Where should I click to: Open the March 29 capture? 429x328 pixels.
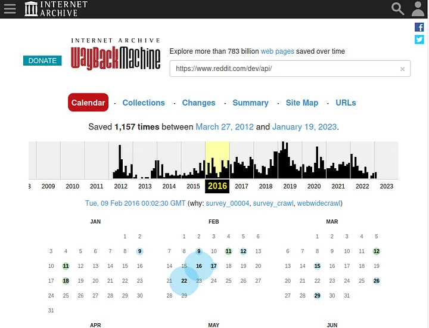(x=317, y=295)
